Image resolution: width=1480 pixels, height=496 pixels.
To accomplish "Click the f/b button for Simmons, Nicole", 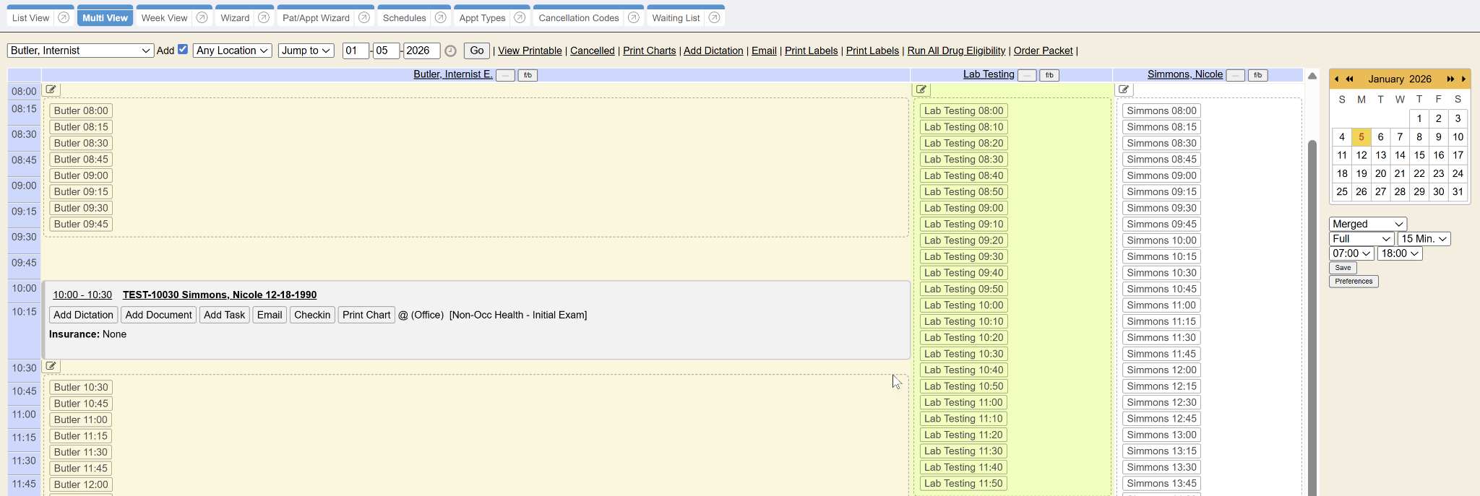I will pos(1257,75).
